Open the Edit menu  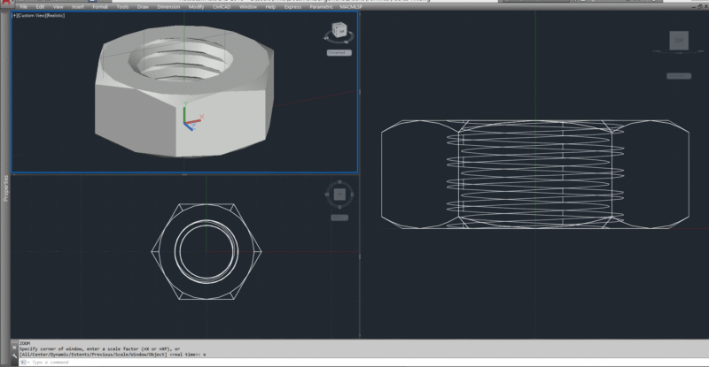coord(40,7)
